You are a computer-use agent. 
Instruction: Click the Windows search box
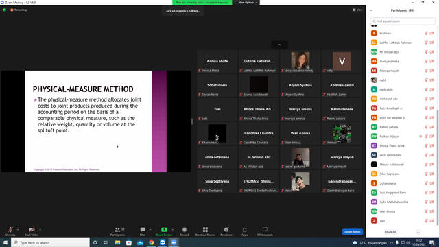tap(50, 242)
